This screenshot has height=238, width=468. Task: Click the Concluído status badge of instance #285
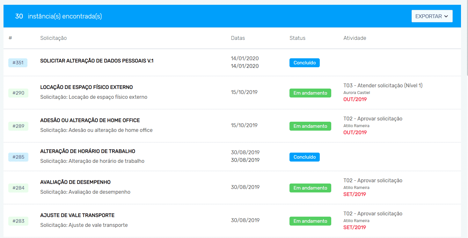point(304,157)
